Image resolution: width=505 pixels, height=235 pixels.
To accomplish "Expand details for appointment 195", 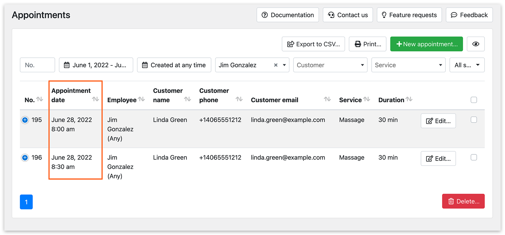I will tap(25, 120).
